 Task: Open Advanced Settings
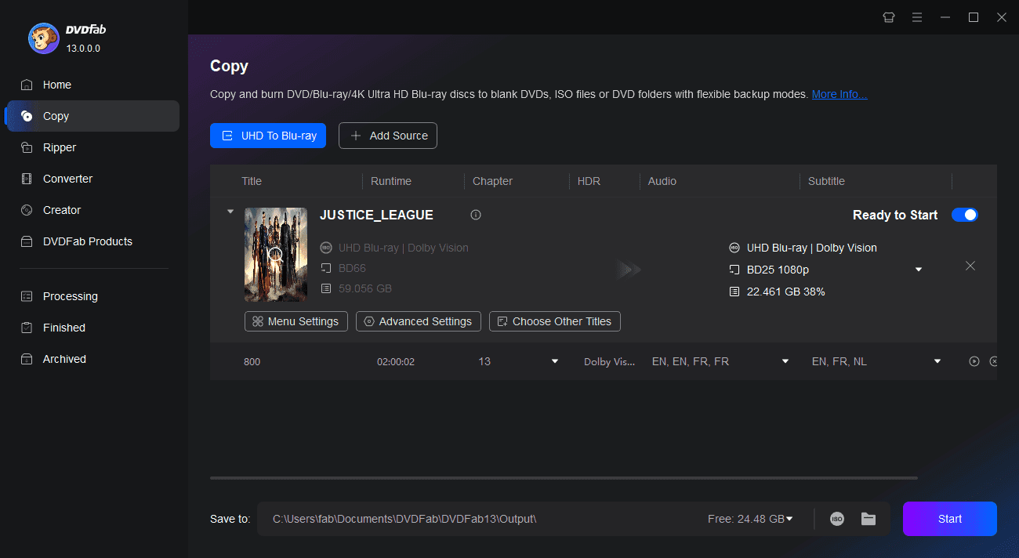coord(418,321)
